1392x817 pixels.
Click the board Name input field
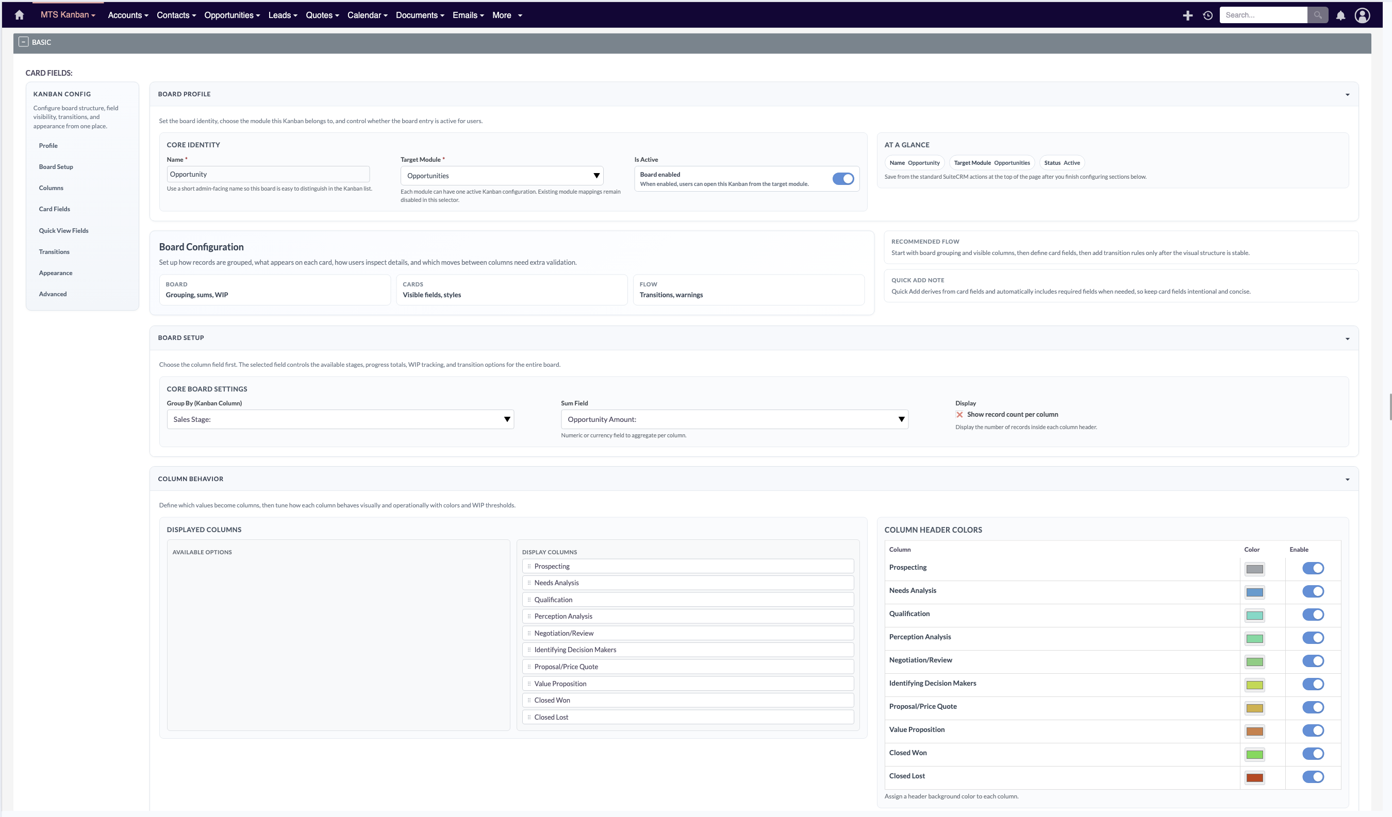point(268,175)
